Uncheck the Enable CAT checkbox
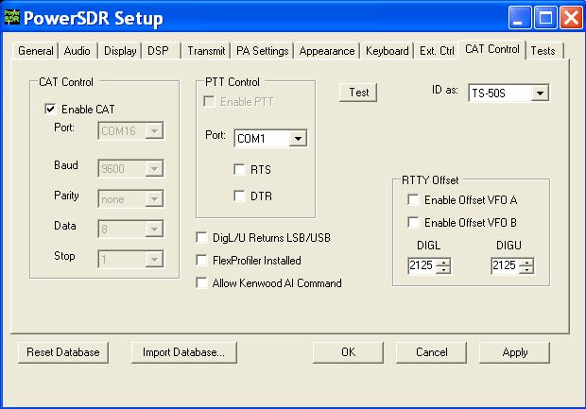 pos(50,110)
